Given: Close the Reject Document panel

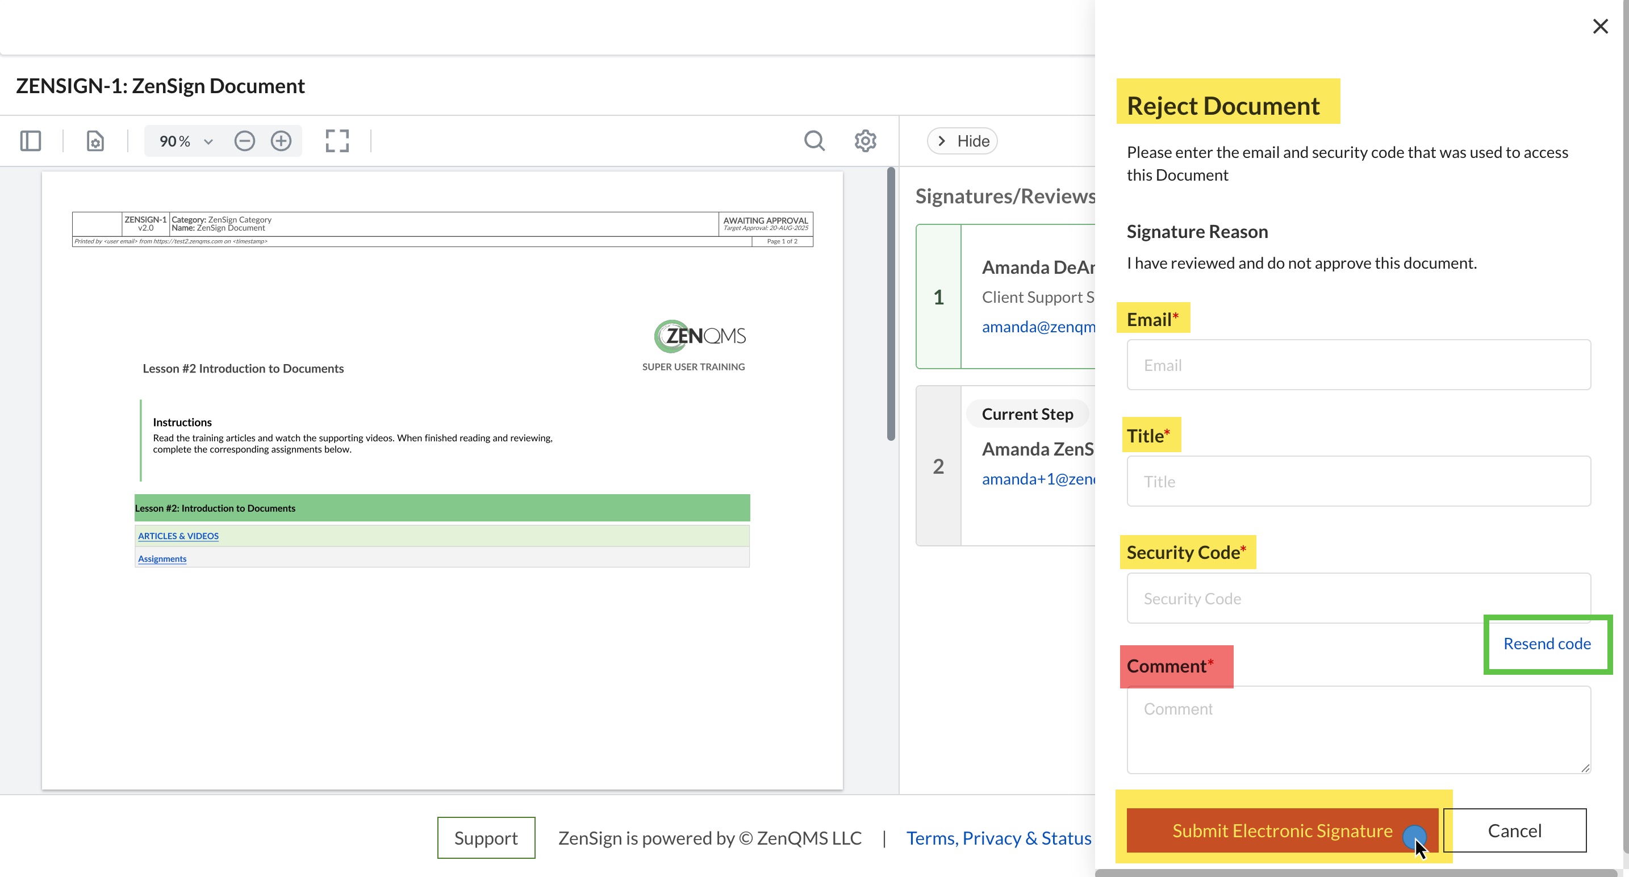Looking at the screenshot, I should point(1600,26).
